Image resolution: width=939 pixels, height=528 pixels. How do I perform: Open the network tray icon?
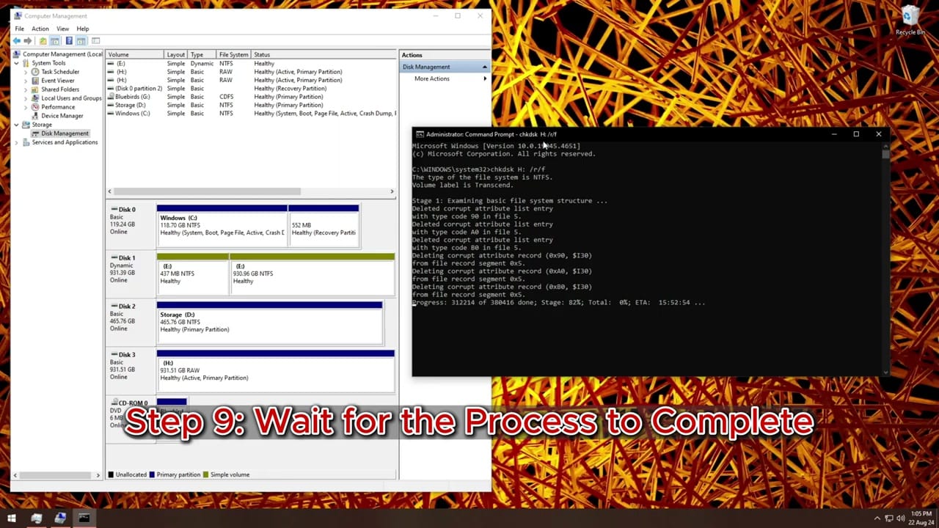[888, 518]
